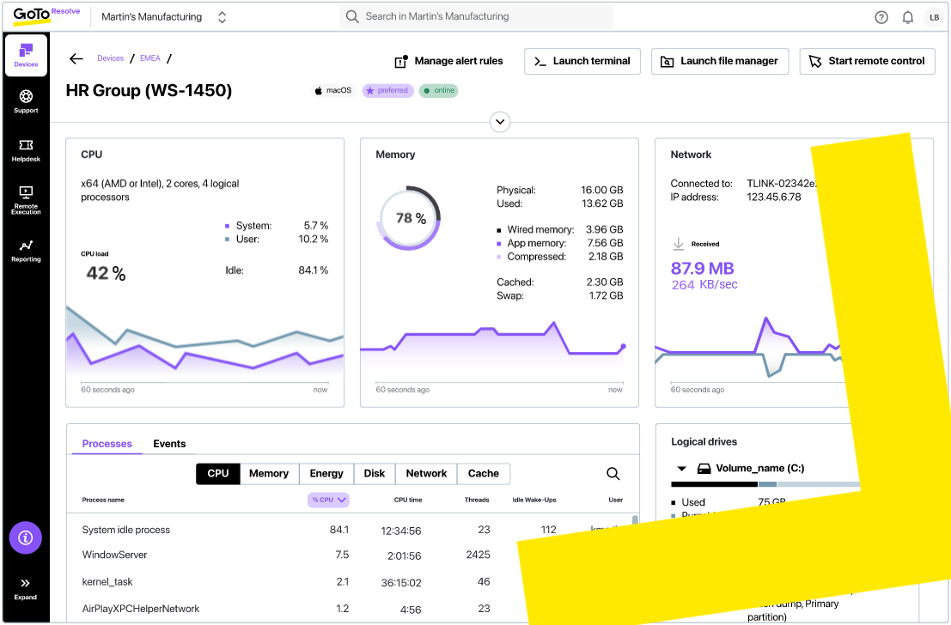Select the Network process filter
Screen dimensions: 951x625
pyautogui.click(x=426, y=474)
